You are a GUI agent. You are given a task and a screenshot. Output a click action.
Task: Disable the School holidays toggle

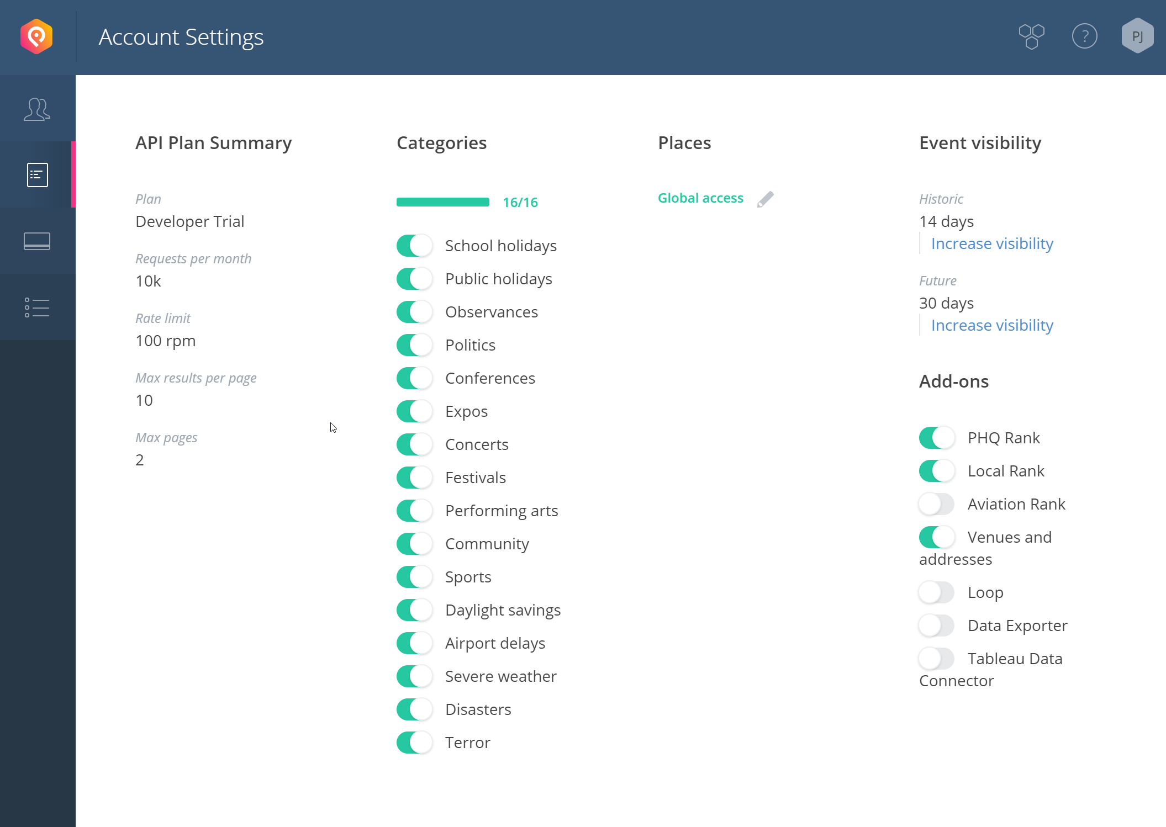pyautogui.click(x=414, y=246)
